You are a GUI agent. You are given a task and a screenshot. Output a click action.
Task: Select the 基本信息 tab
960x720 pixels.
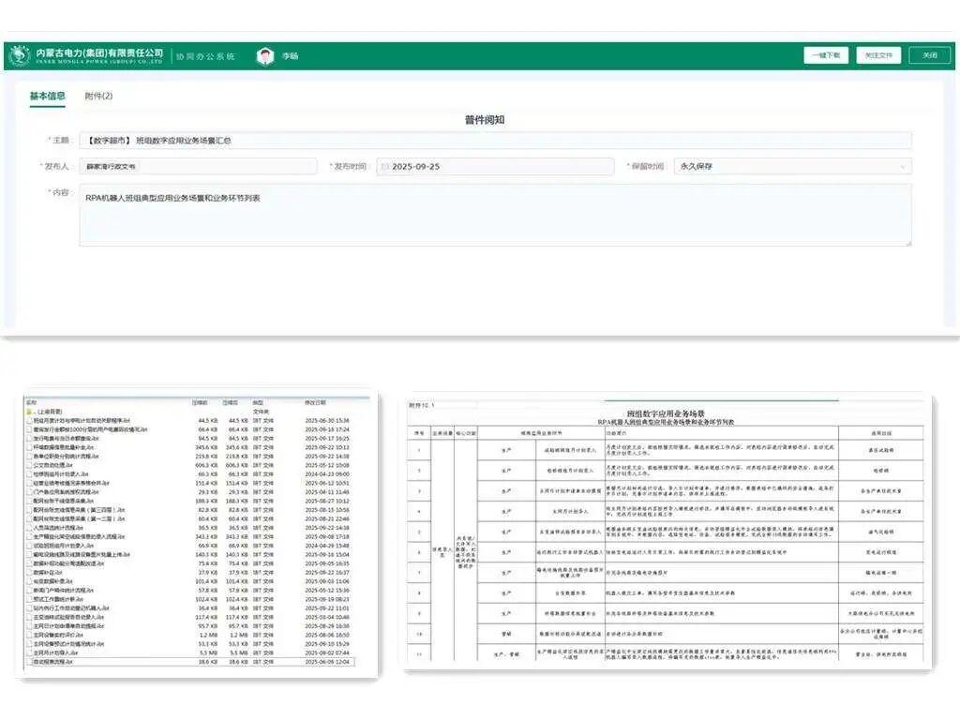pos(47,97)
